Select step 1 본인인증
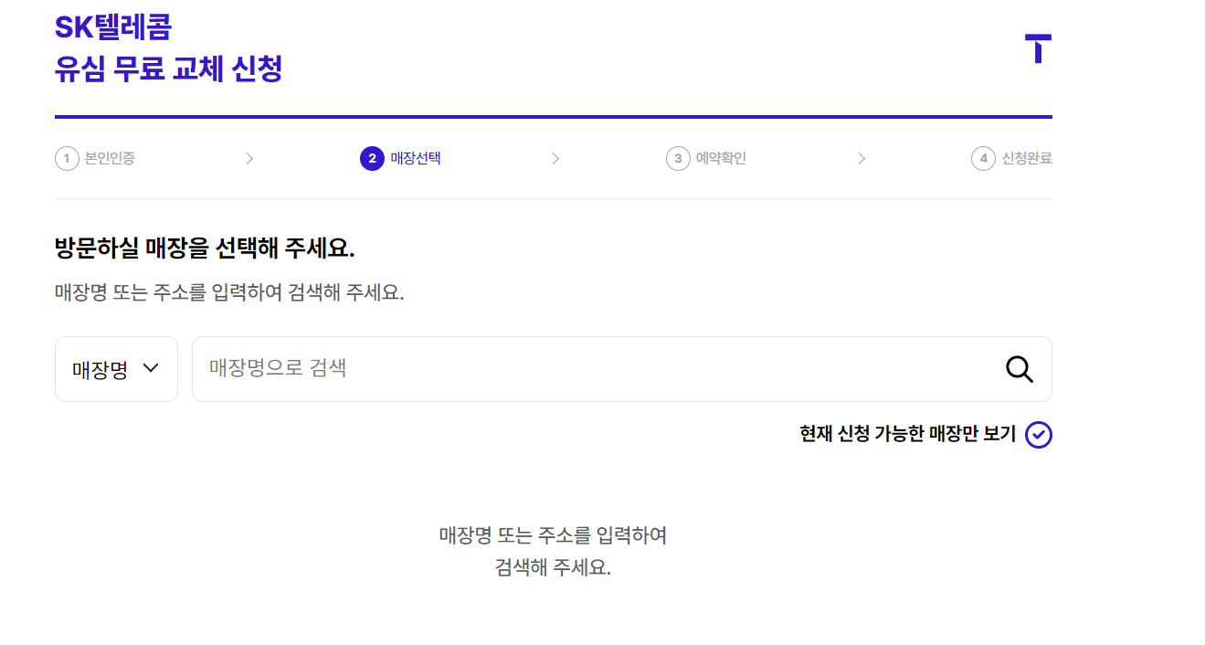Image resolution: width=1205 pixels, height=645 pixels. click(95, 159)
